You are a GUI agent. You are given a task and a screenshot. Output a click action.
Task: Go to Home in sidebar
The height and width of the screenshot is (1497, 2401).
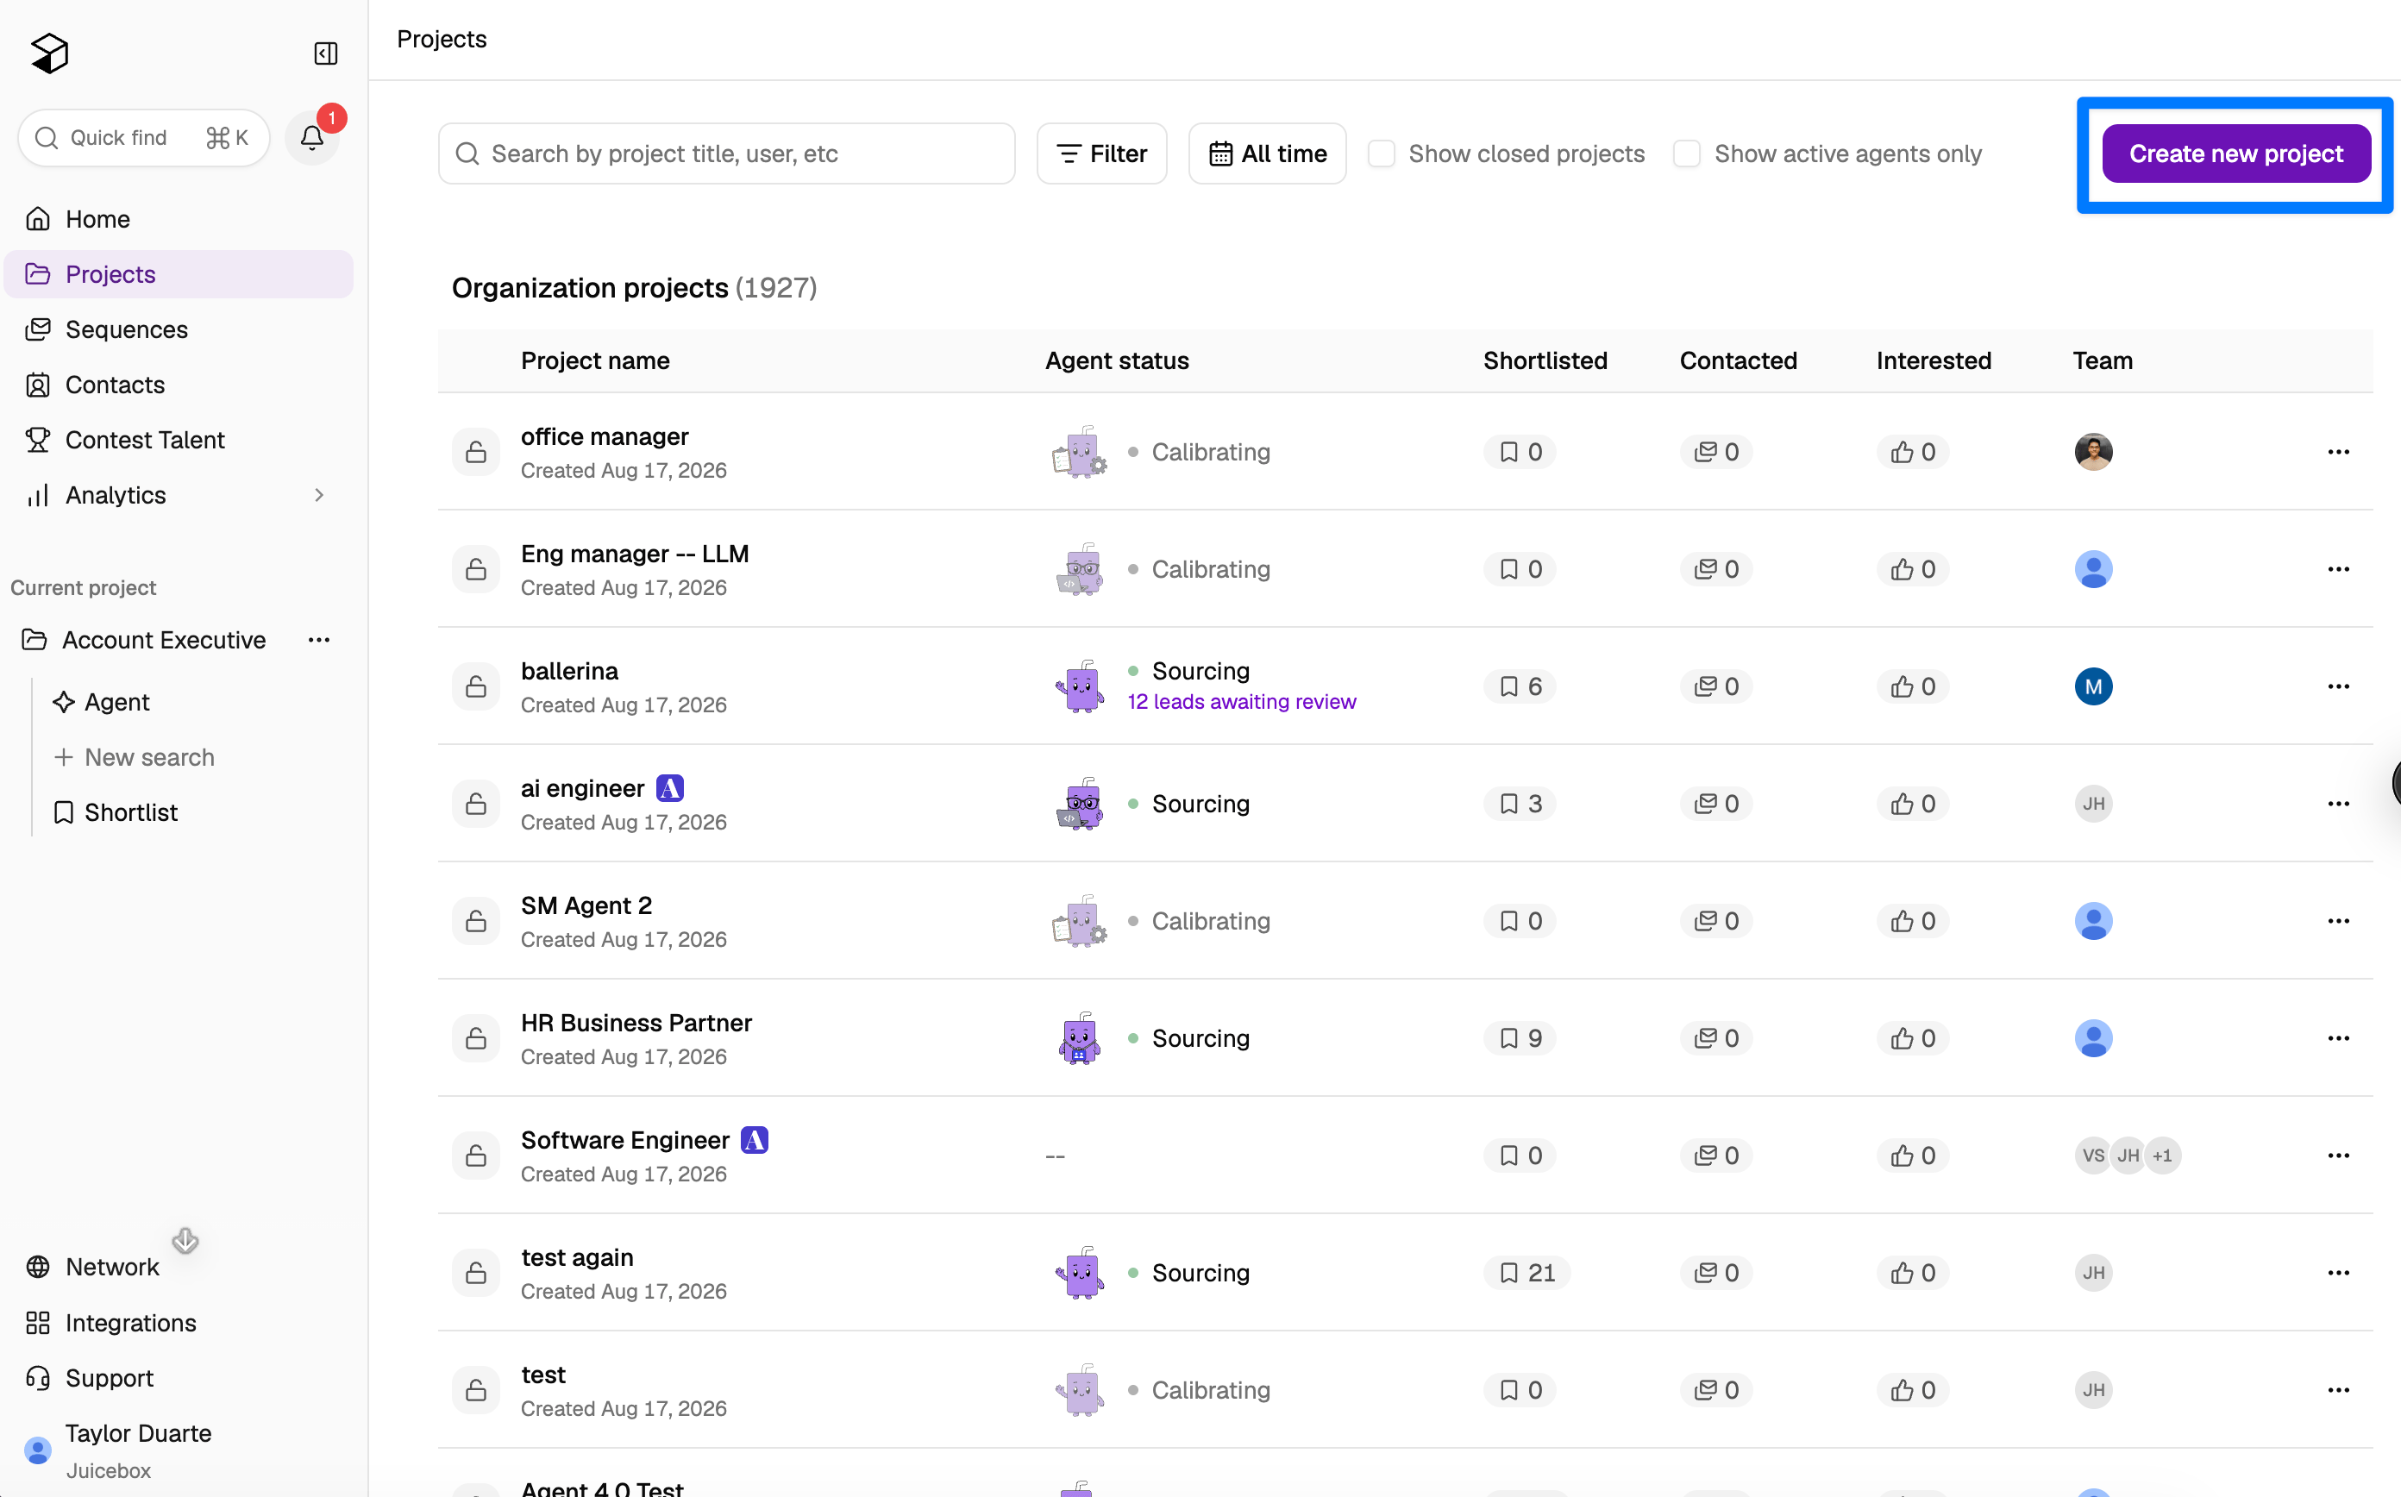[x=179, y=219]
